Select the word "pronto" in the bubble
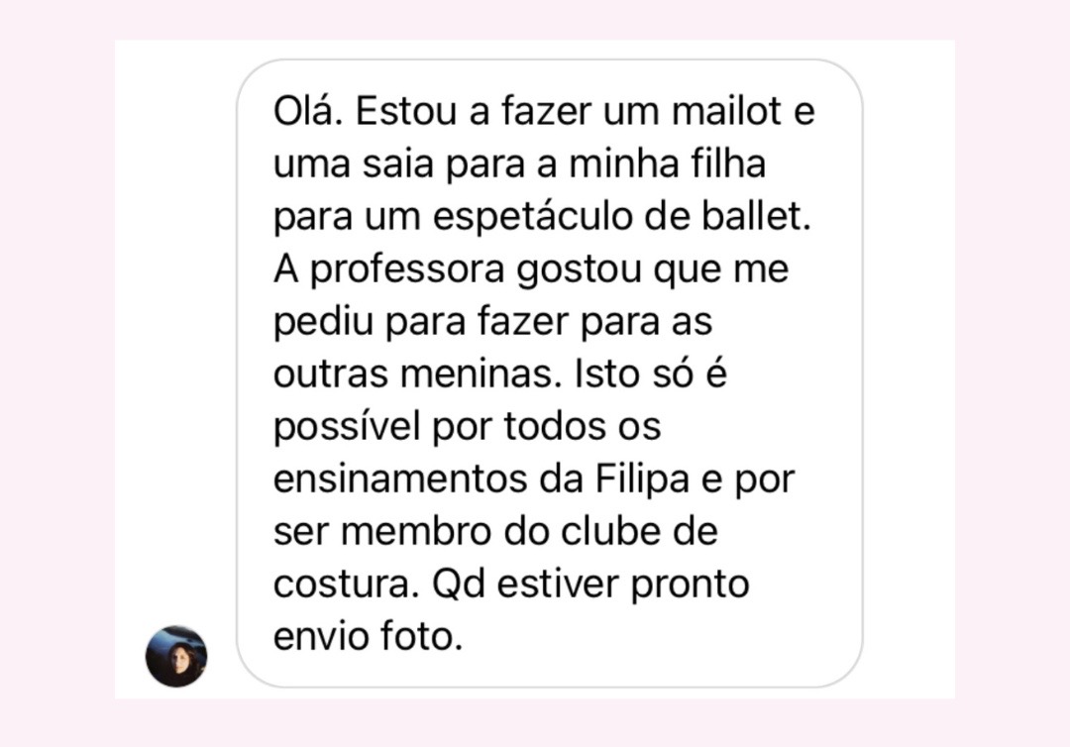 point(690,586)
